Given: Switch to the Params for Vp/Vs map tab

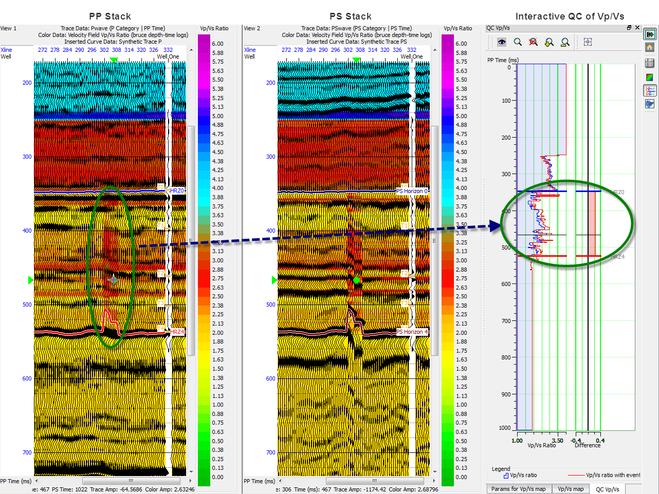Looking at the screenshot, I should click(x=519, y=489).
